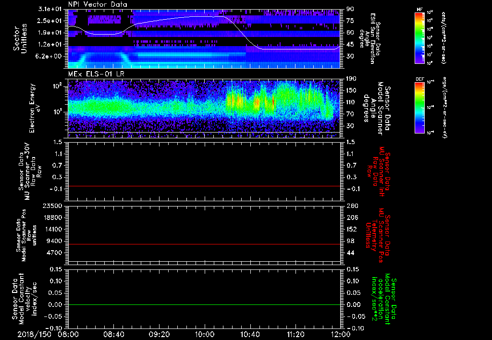Screen dimensions: 492x340
Task: Click the 09:20 time axis label
Action: 160,334
